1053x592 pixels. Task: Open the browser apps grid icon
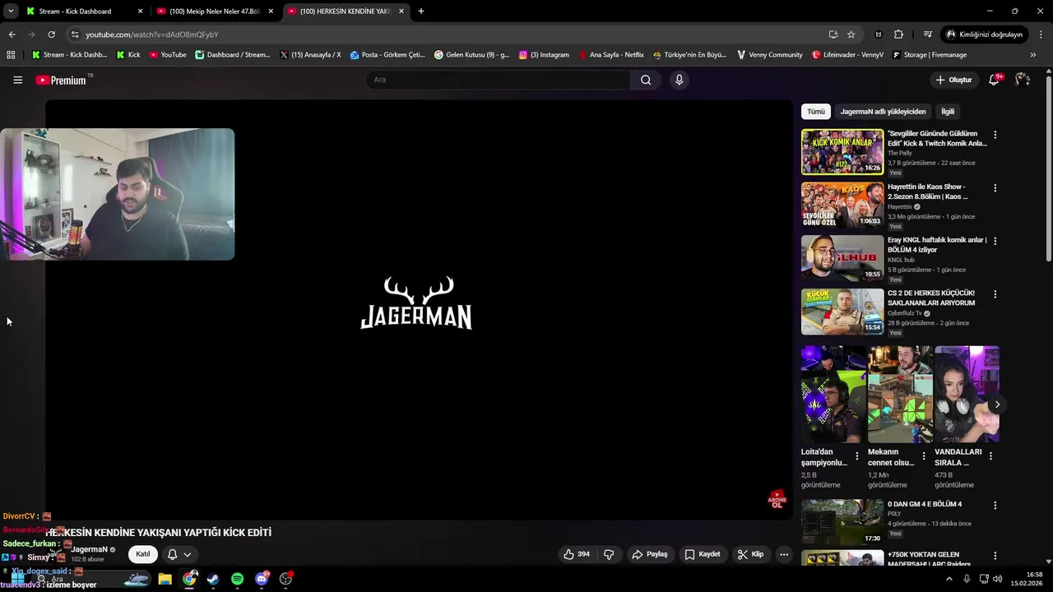pyautogui.click(x=11, y=55)
